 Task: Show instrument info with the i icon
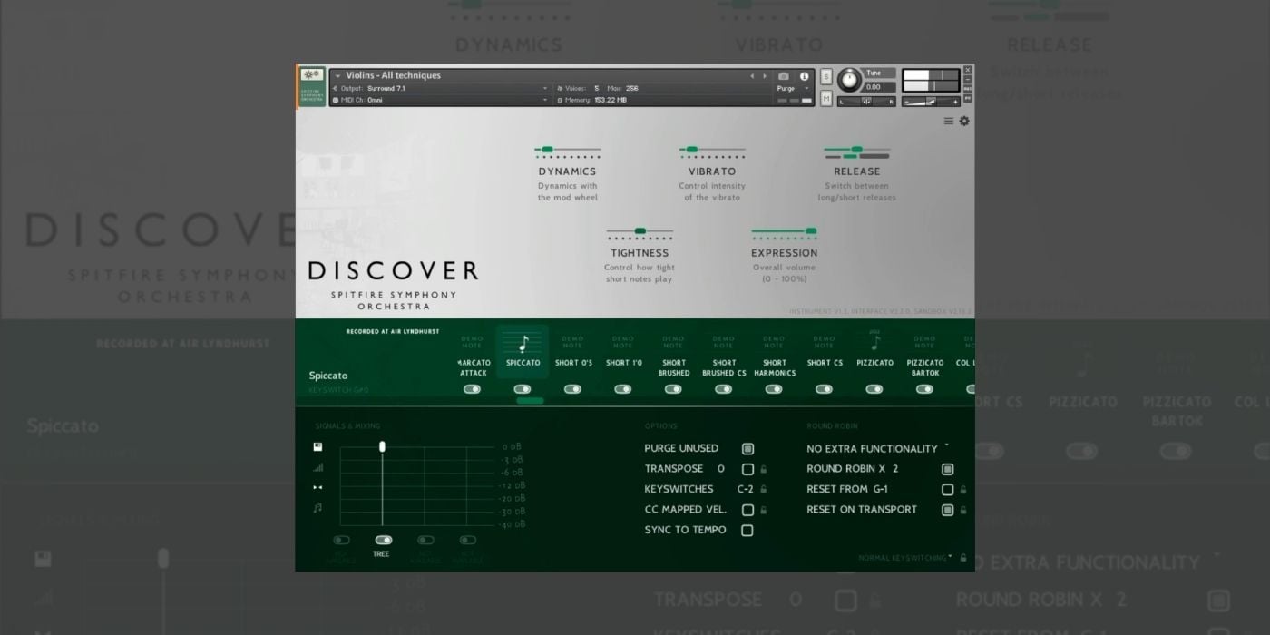[804, 76]
